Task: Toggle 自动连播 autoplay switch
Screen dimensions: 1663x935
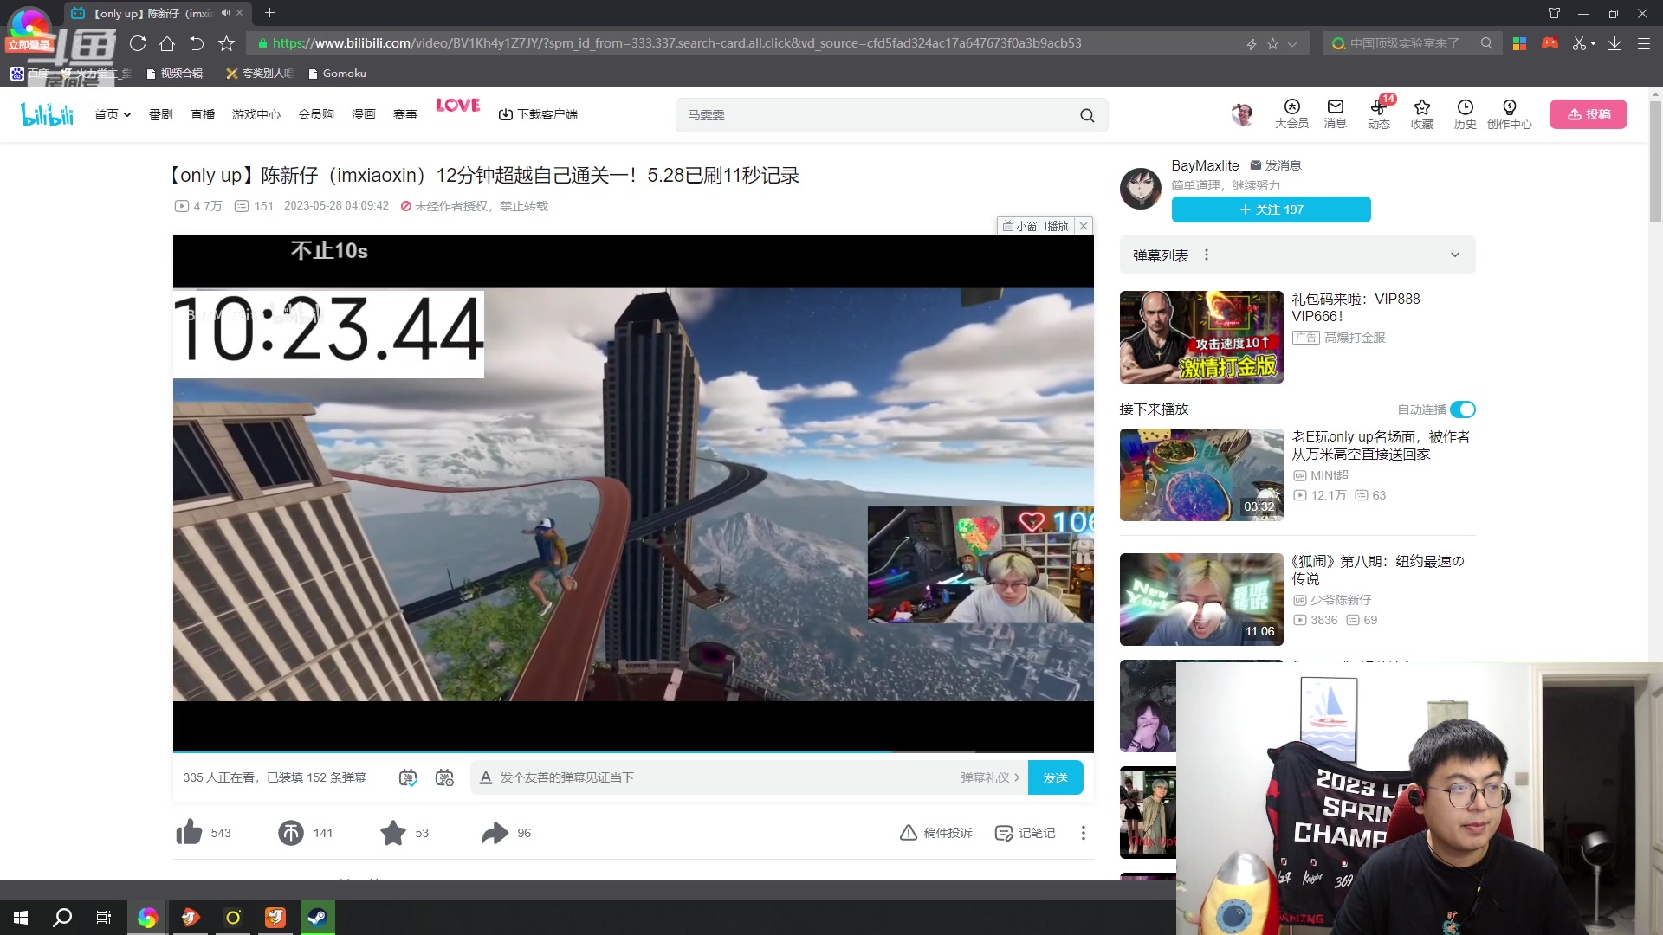Action: click(x=1463, y=409)
